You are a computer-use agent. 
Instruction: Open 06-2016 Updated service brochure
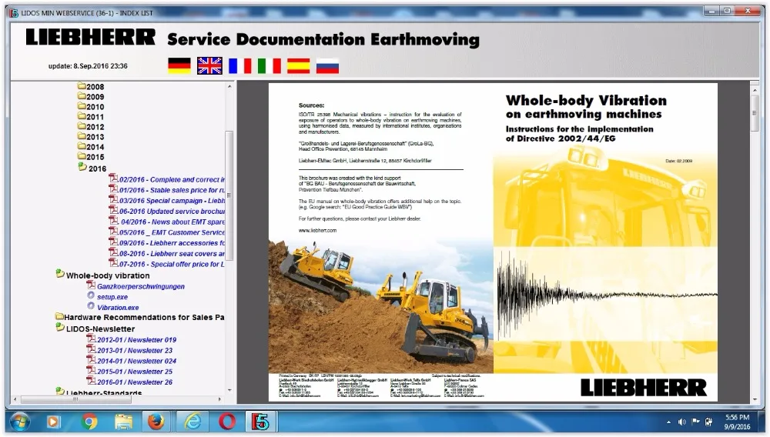(x=172, y=212)
